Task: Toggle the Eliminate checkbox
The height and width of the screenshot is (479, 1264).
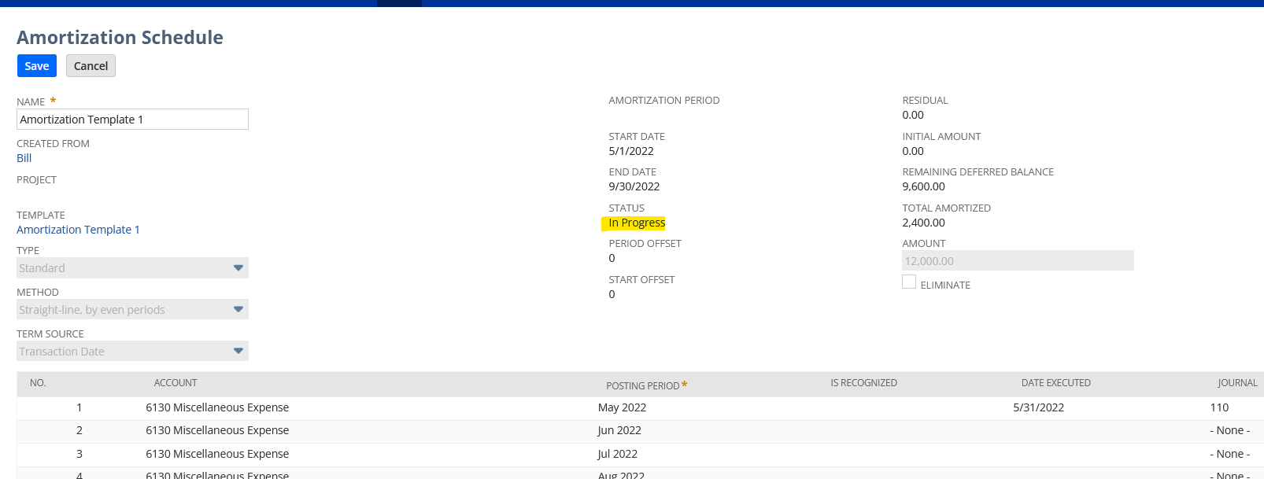Action: point(909,282)
